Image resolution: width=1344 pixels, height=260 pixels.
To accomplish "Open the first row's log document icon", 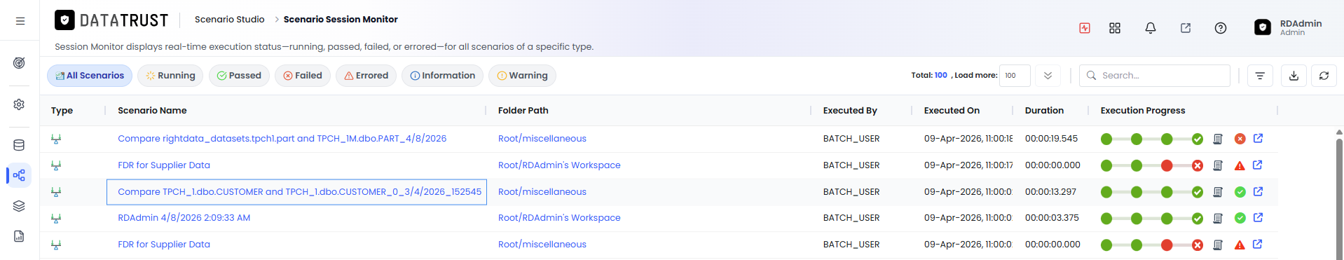I will click(1217, 139).
